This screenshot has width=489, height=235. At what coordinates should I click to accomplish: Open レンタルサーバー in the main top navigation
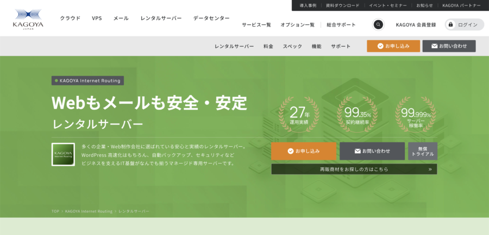(x=161, y=18)
